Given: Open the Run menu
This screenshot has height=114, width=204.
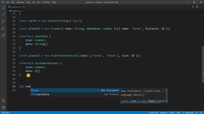Looking at the screenshot, I should coord(39,2).
